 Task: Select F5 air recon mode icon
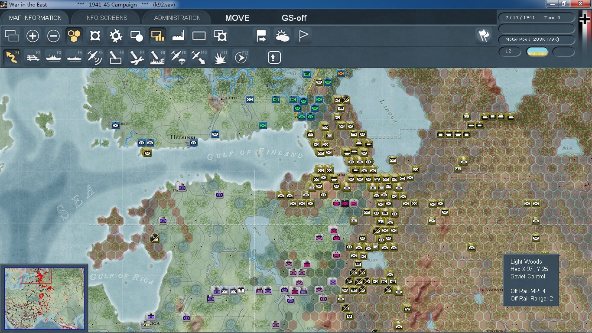click(95, 57)
